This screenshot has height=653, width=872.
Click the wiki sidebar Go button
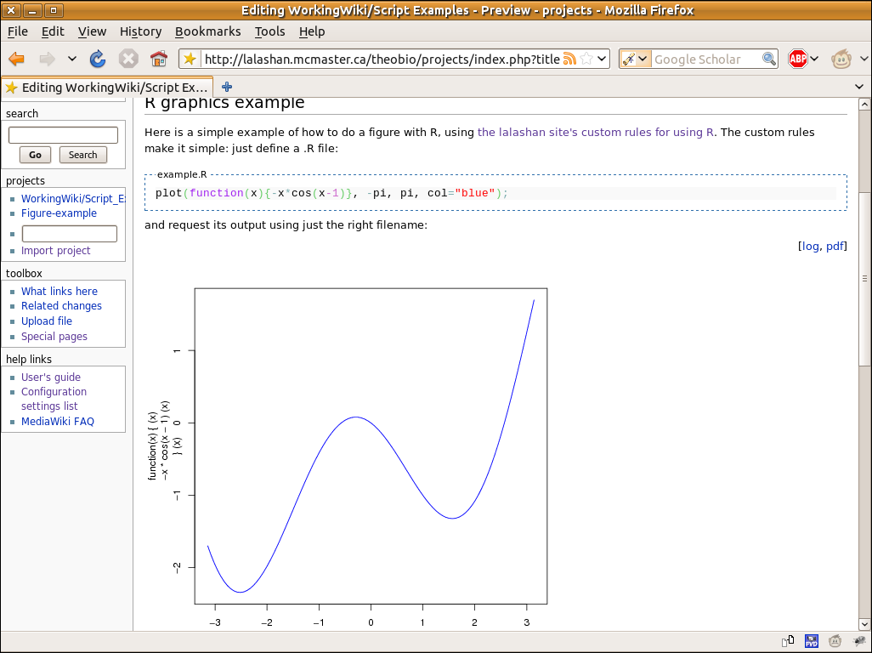click(x=35, y=155)
